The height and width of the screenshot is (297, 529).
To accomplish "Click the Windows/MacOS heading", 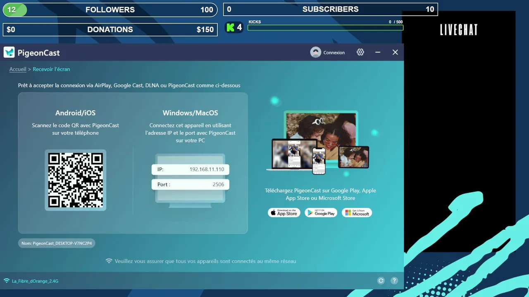I will point(190,113).
